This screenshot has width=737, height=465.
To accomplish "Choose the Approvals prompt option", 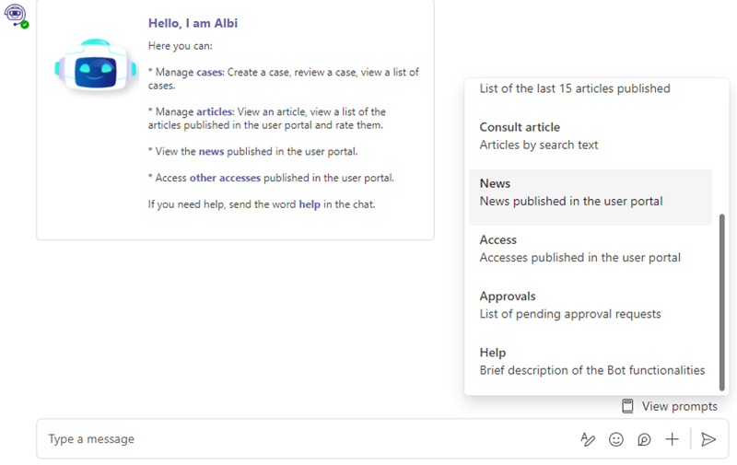I will point(591,306).
